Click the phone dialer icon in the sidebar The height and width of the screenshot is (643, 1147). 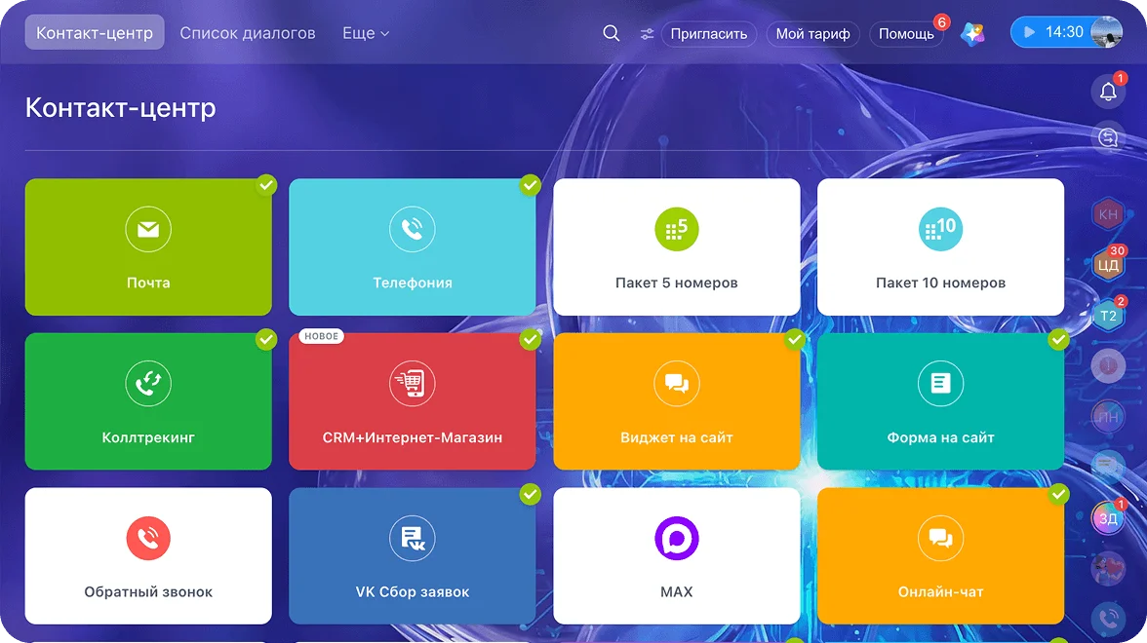pyautogui.click(x=1108, y=619)
